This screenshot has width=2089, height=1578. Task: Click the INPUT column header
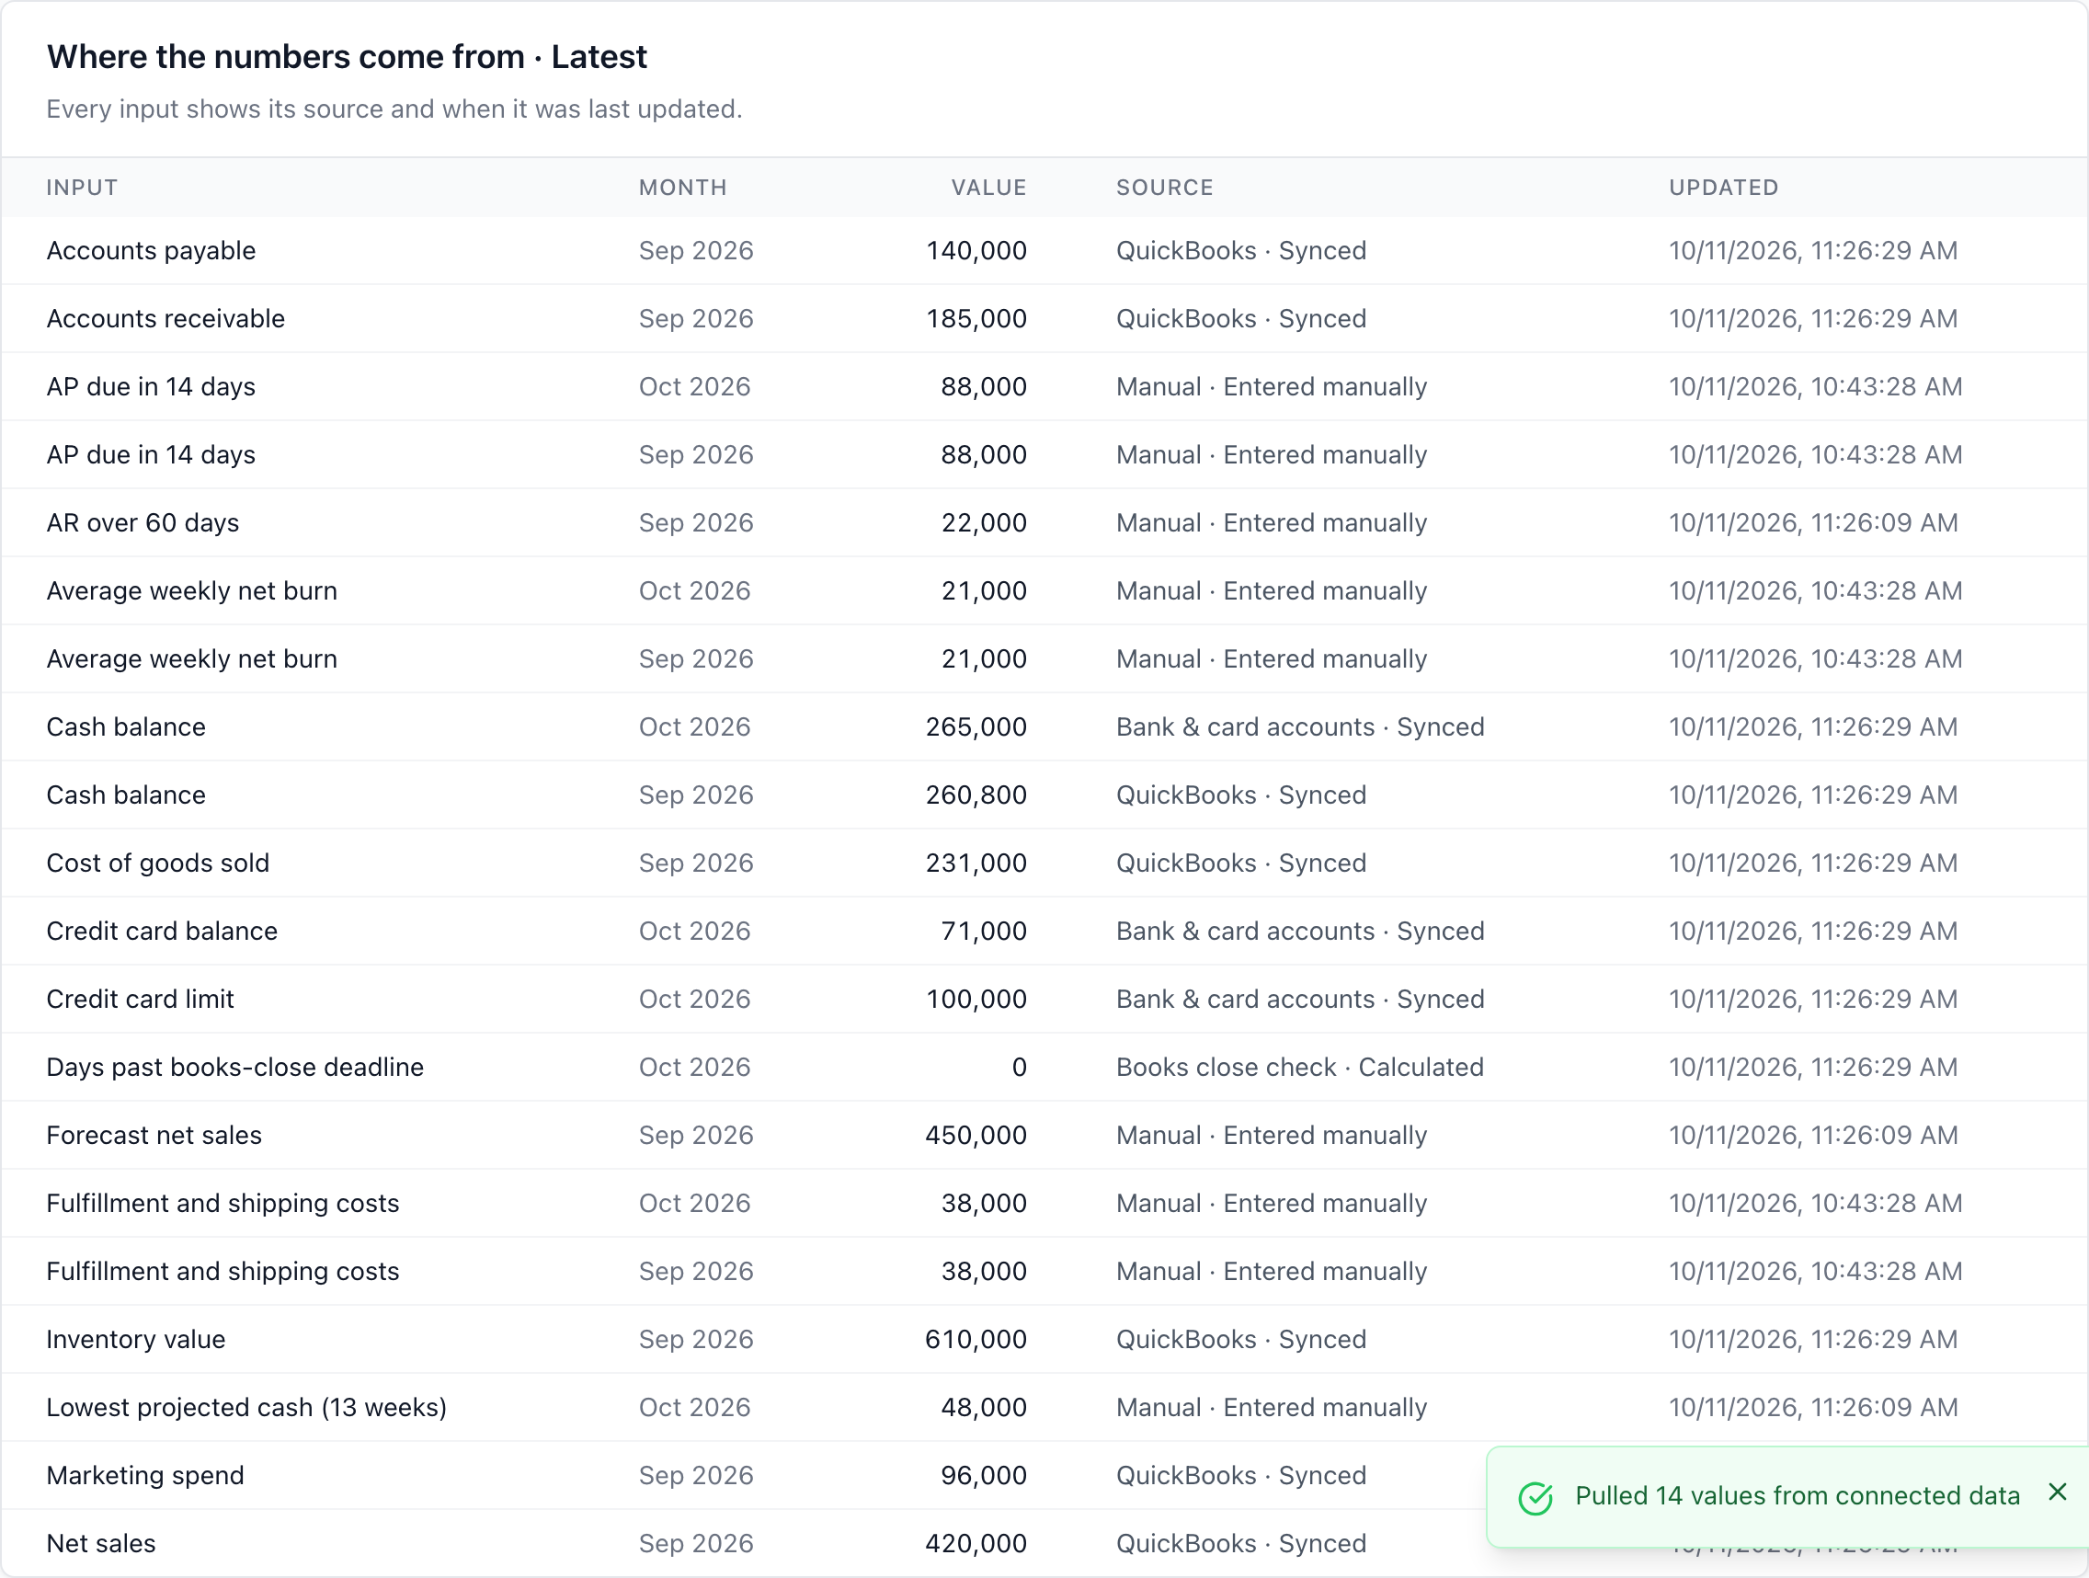pos(82,187)
